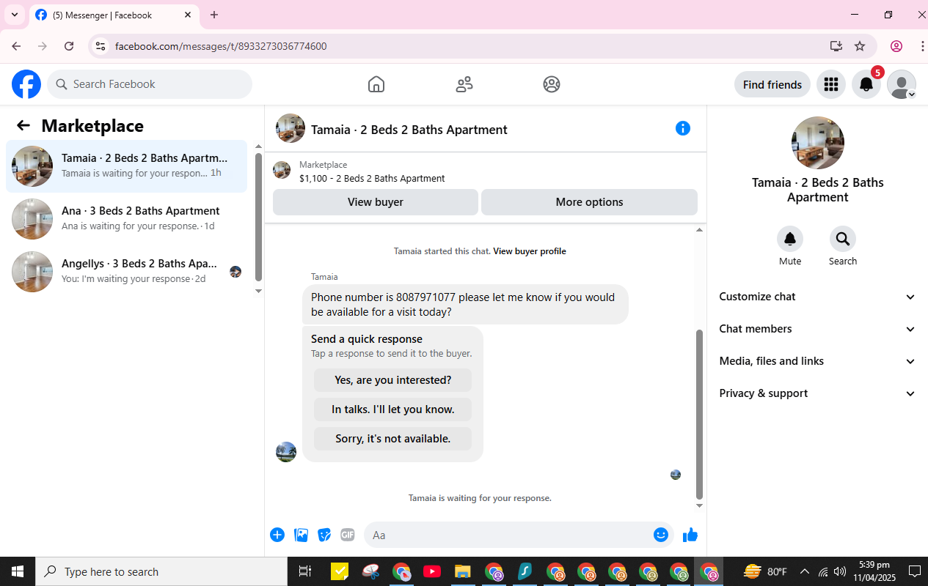This screenshot has width=928, height=586.
Task: Reload the page in Chrome
Action: pos(69,46)
